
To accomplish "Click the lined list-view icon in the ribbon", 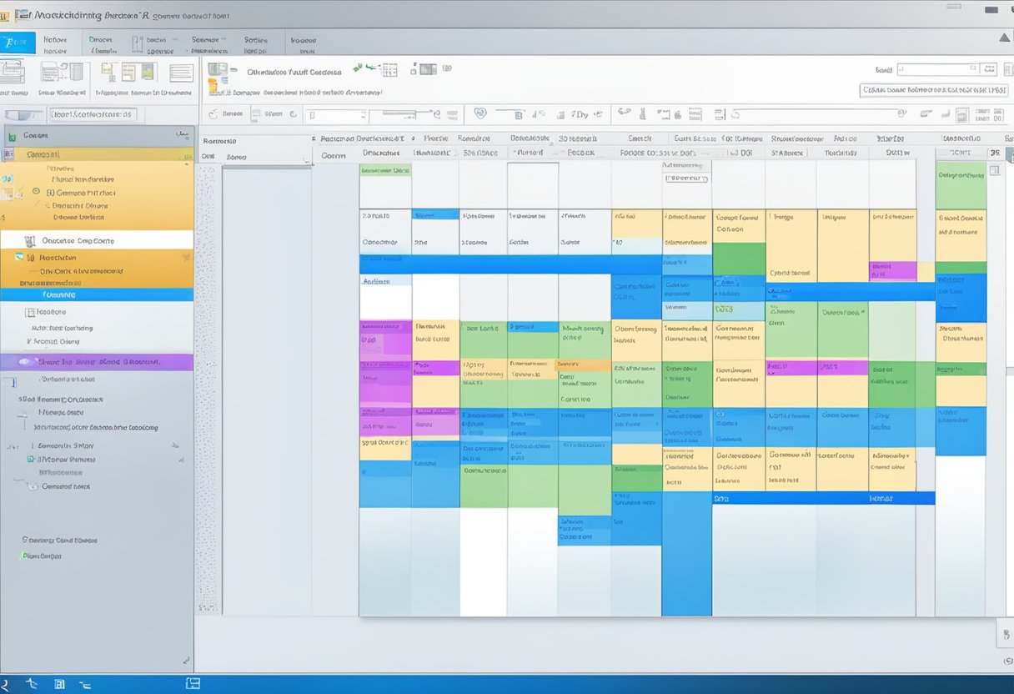I will (181, 73).
